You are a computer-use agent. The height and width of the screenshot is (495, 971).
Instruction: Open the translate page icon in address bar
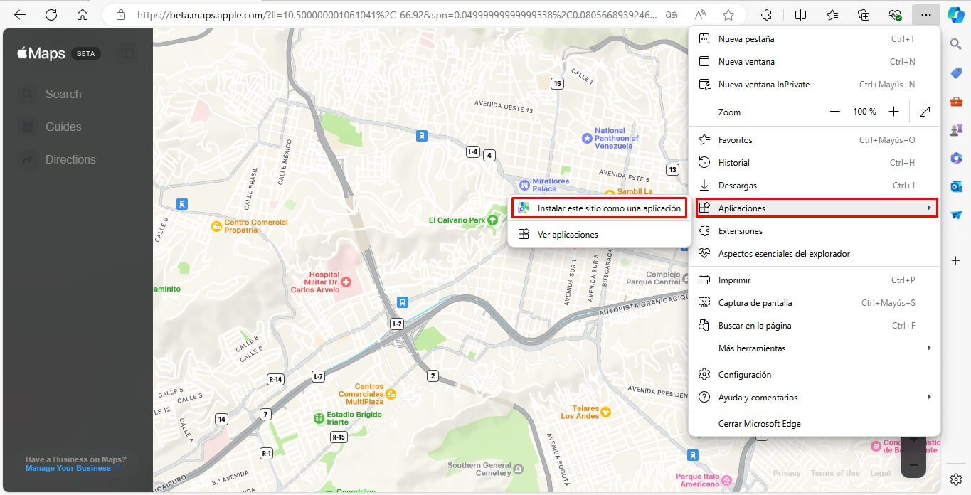point(671,15)
